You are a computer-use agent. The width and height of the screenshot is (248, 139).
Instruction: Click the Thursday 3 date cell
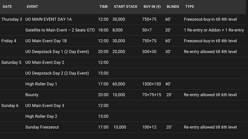click(x=11, y=19)
